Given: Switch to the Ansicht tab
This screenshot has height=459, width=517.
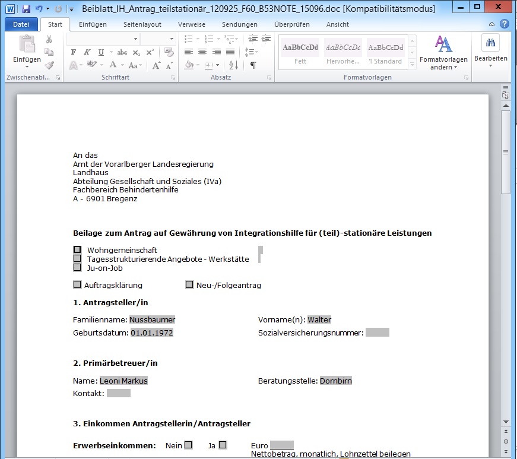Looking at the screenshot, I should coord(338,24).
